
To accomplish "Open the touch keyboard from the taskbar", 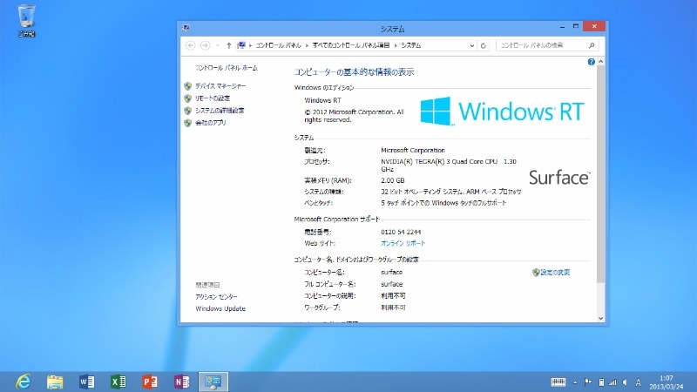I will click(x=558, y=382).
